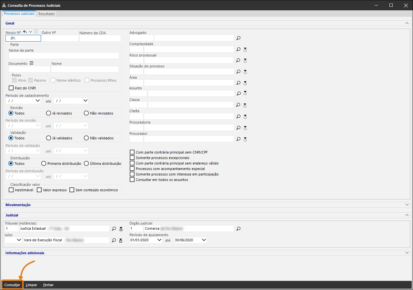Switch to the Resultado tab

[x=46, y=14]
